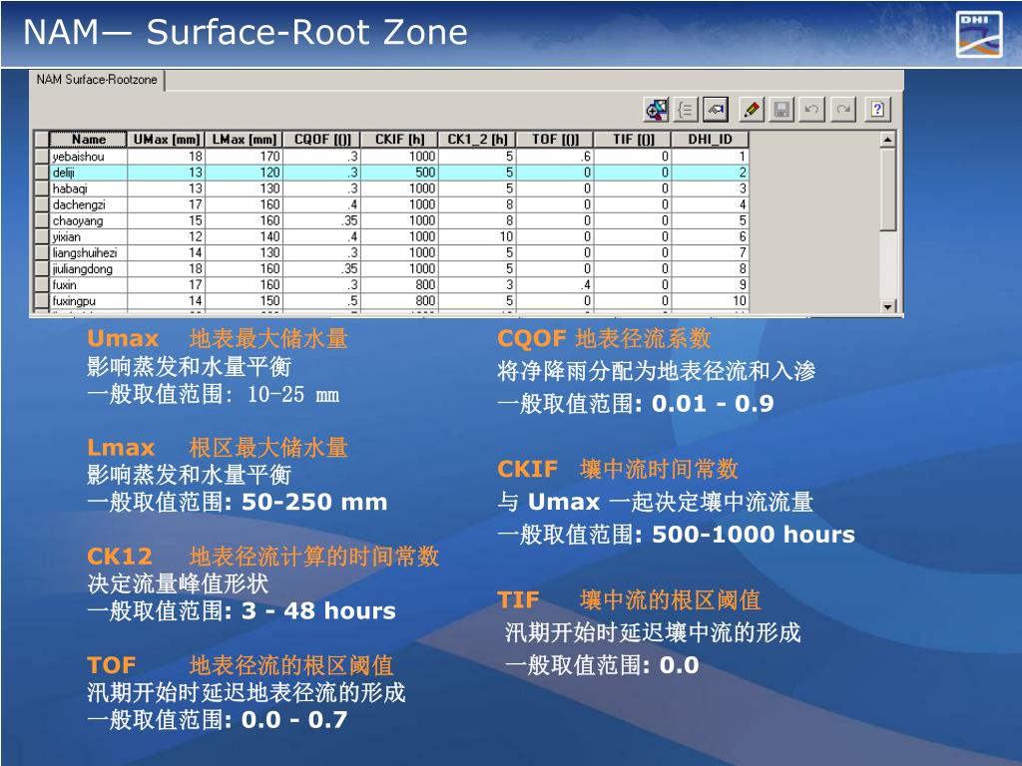This screenshot has height=766, width=1022.
Task: Click the slide title 'NAM— Surface-Root Zone'
Action: pyautogui.click(x=246, y=32)
